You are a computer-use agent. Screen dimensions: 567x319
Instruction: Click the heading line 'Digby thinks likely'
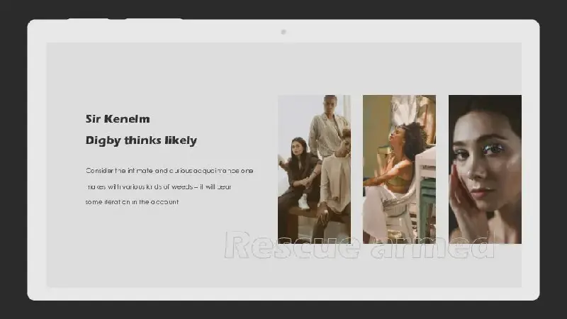tap(141, 140)
